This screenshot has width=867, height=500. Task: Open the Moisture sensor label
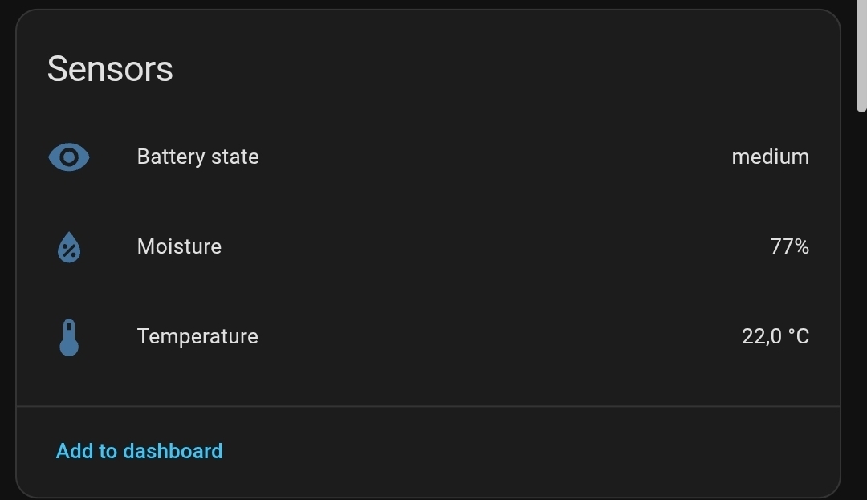click(179, 246)
